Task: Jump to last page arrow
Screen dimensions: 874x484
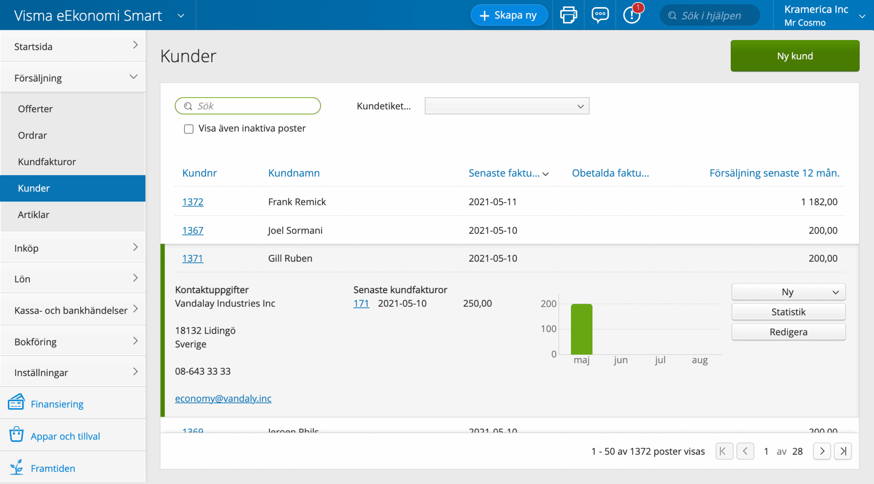Action: pos(843,451)
